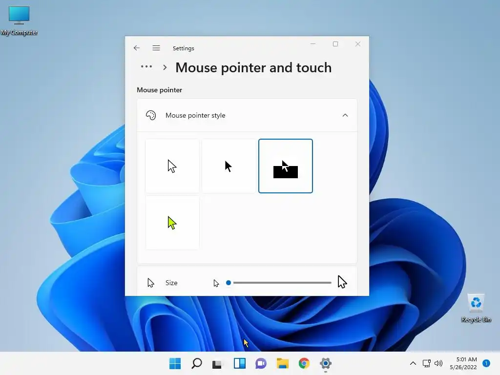500x375 pixels.
Task: Select the white mouse pointer style
Action: click(172, 166)
